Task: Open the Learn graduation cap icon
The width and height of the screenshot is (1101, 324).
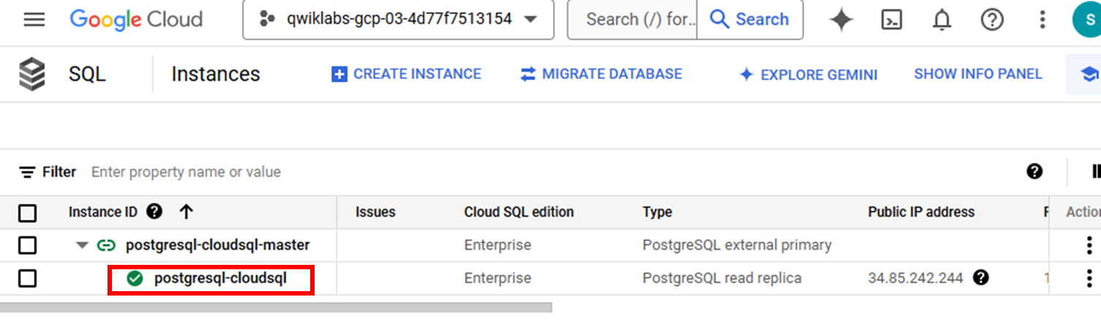Action: pos(1089,74)
